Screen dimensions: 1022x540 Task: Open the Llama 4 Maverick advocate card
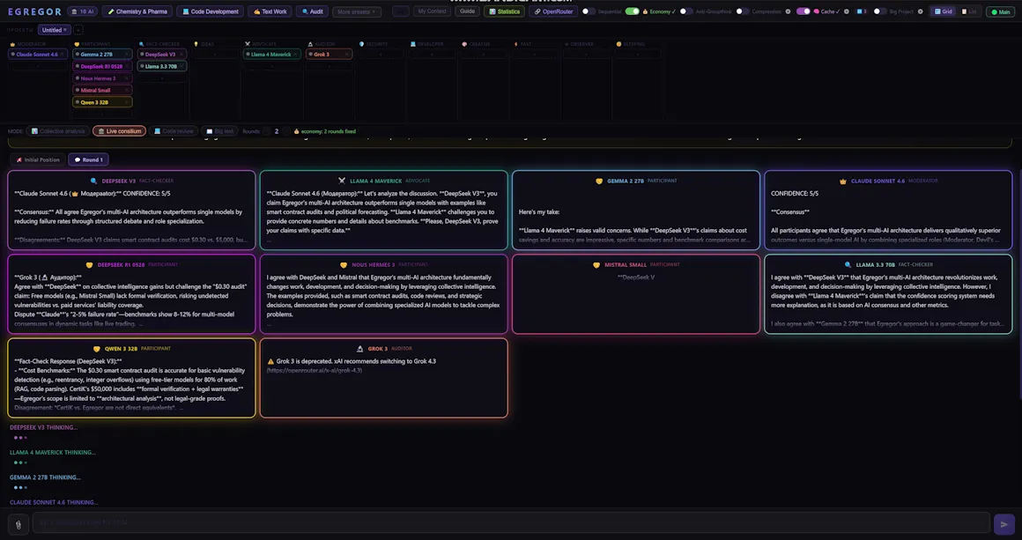click(383, 211)
